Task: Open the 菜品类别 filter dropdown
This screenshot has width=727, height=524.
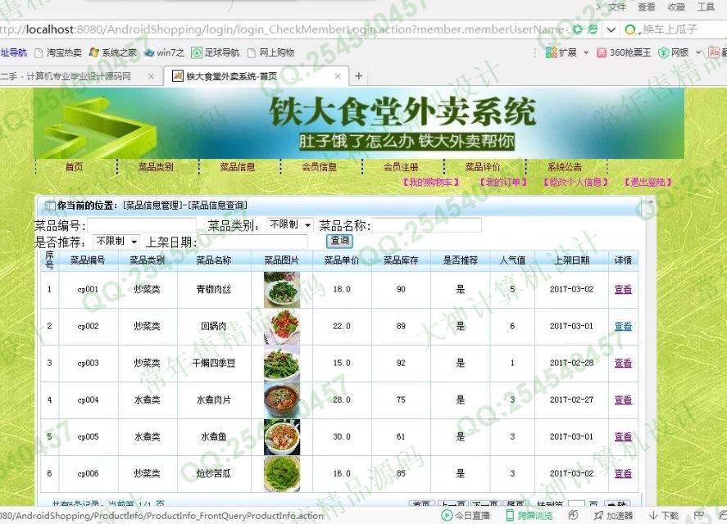Action: [x=290, y=224]
